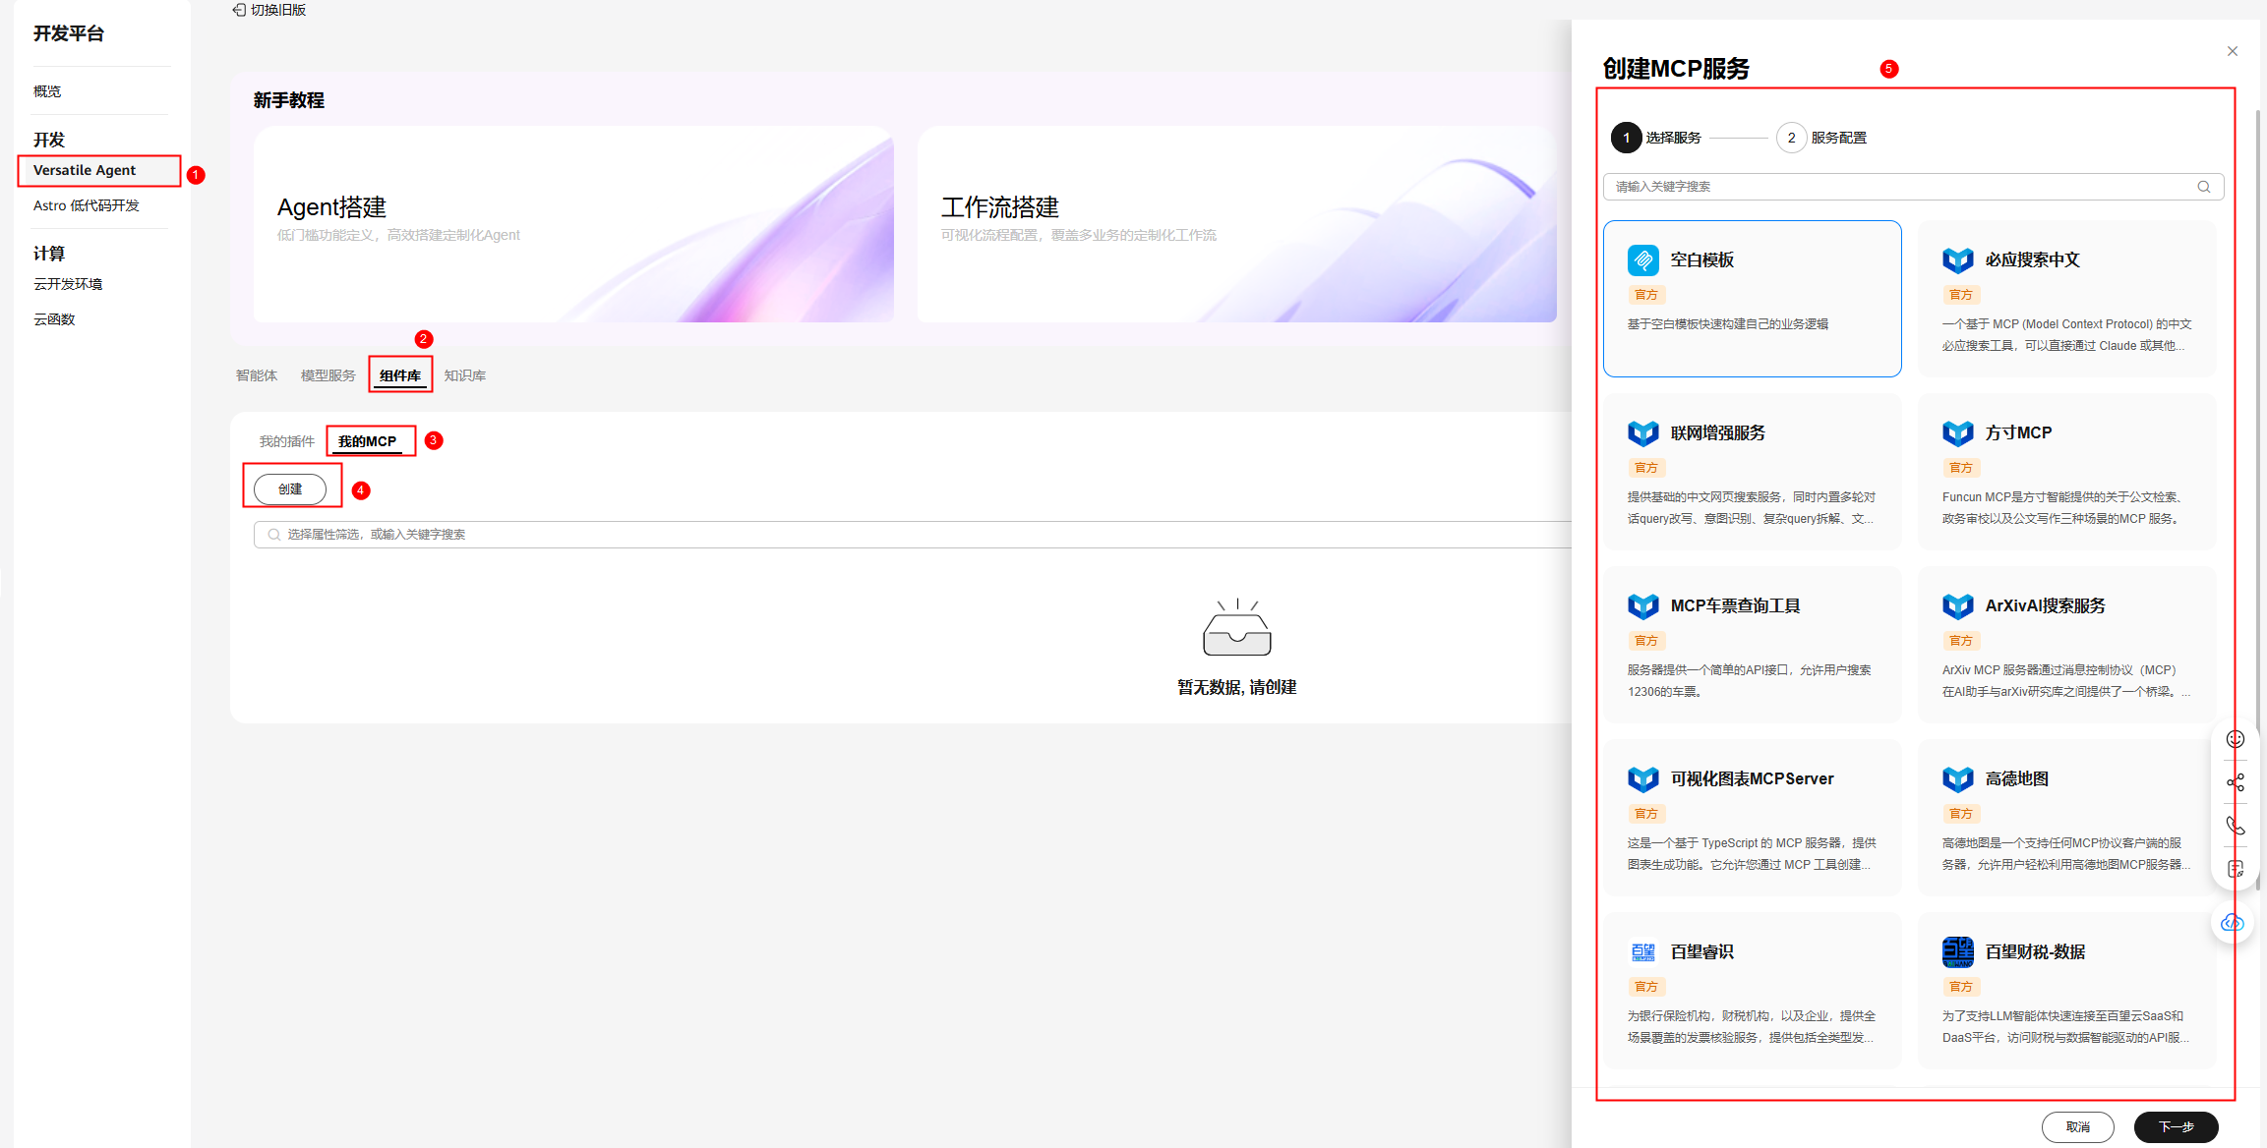This screenshot has width=2267, height=1148.
Task: Click the search magnifier in MCP dialog
Action: (2203, 187)
